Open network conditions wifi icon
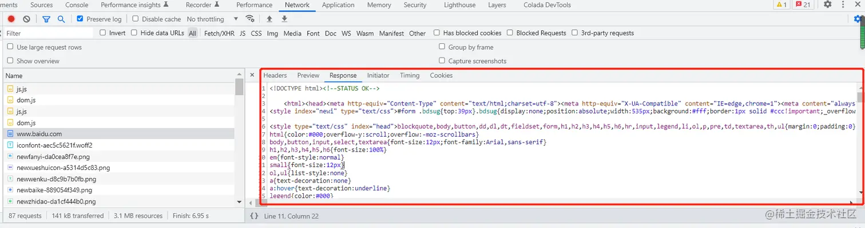 point(249,19)
